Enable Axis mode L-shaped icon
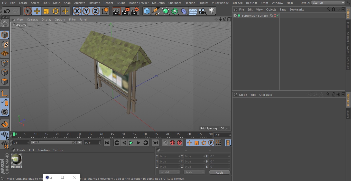Viewport: 351px width, 181px height. 5,93
